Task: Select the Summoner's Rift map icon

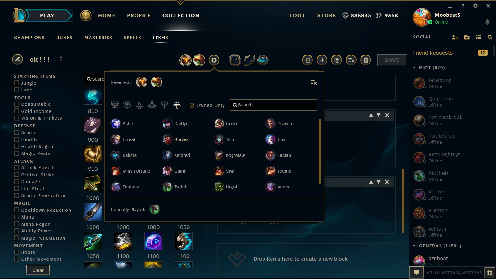Action: coord(235,60)
